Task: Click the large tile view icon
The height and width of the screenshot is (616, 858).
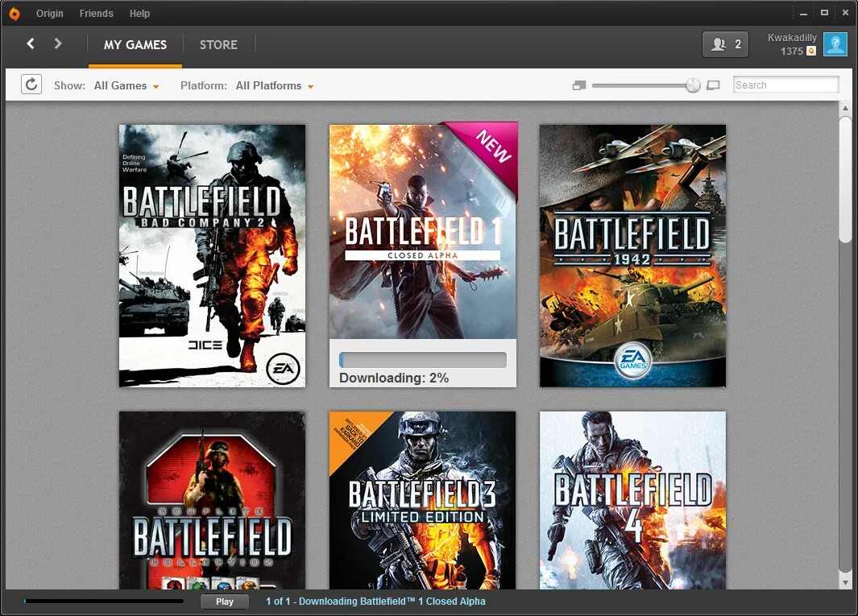Action: click(713, 85)
